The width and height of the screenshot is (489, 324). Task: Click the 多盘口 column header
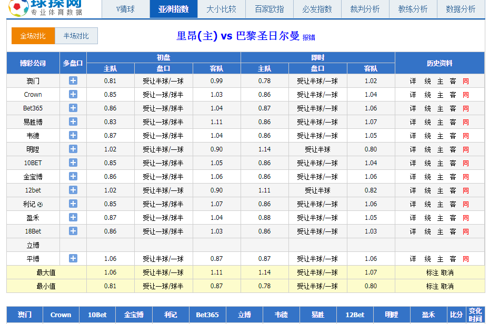[73, 63]
